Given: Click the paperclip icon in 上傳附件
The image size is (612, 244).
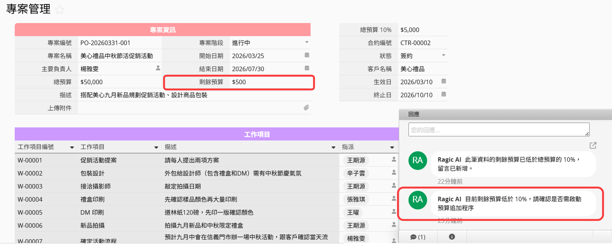Looking at the screenshot, I should tap(306, 108).
